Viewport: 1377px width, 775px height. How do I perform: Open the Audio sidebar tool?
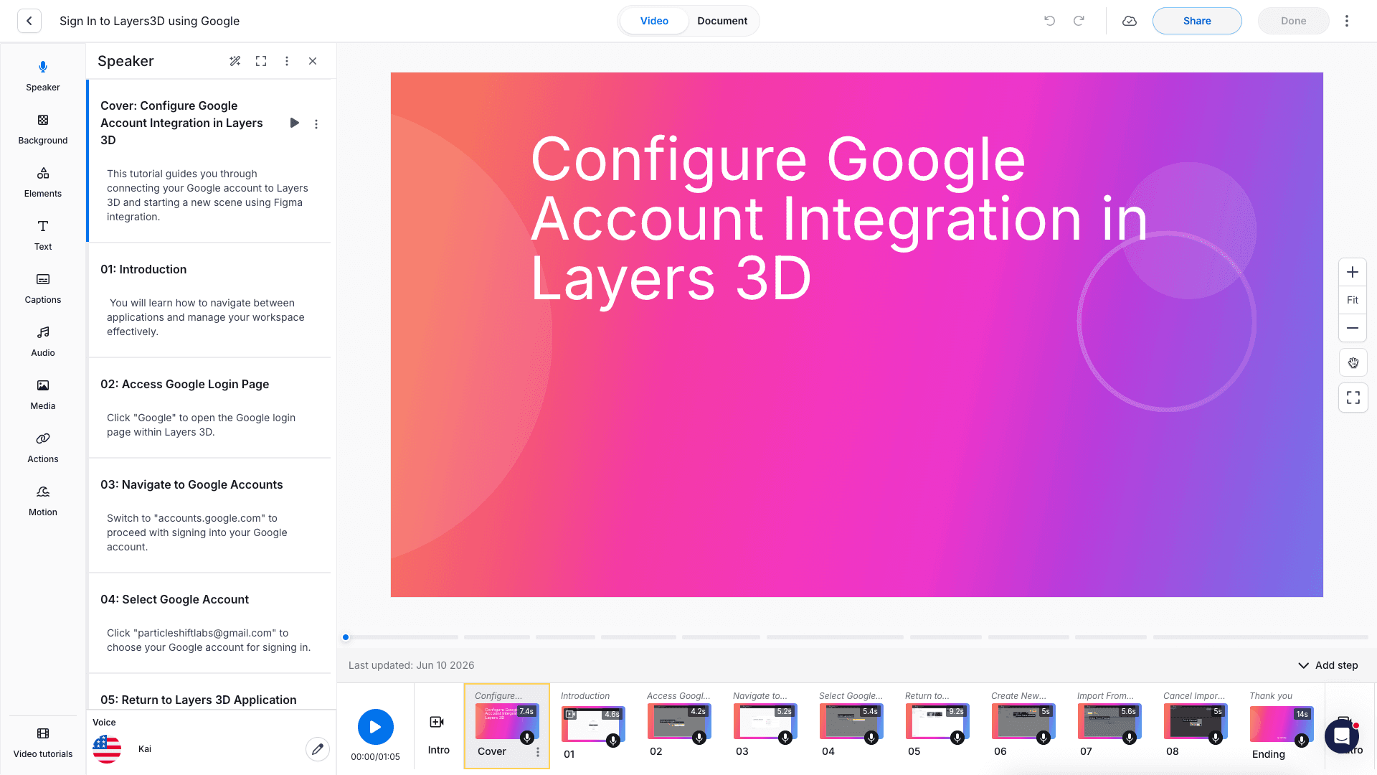(x=43, y=342)
